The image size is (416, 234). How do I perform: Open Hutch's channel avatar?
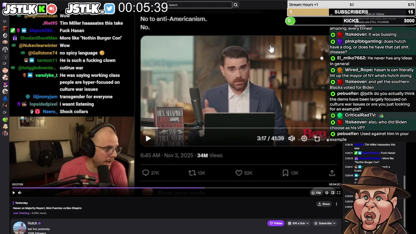[x=19, y=227]
